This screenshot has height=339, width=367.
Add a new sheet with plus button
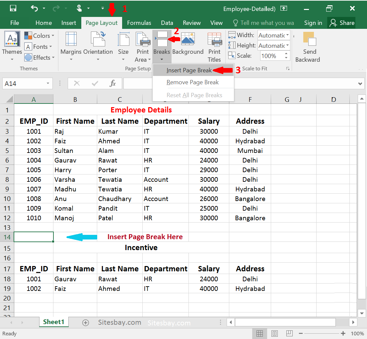tap(86, 323)
